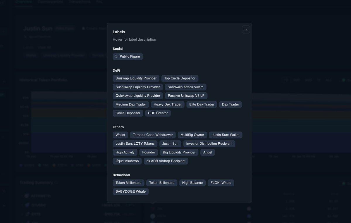Image resolution: width=351 pixels, height=223 pixels.
Task: Click the @justinsuntron label
Action: [127, 161]
